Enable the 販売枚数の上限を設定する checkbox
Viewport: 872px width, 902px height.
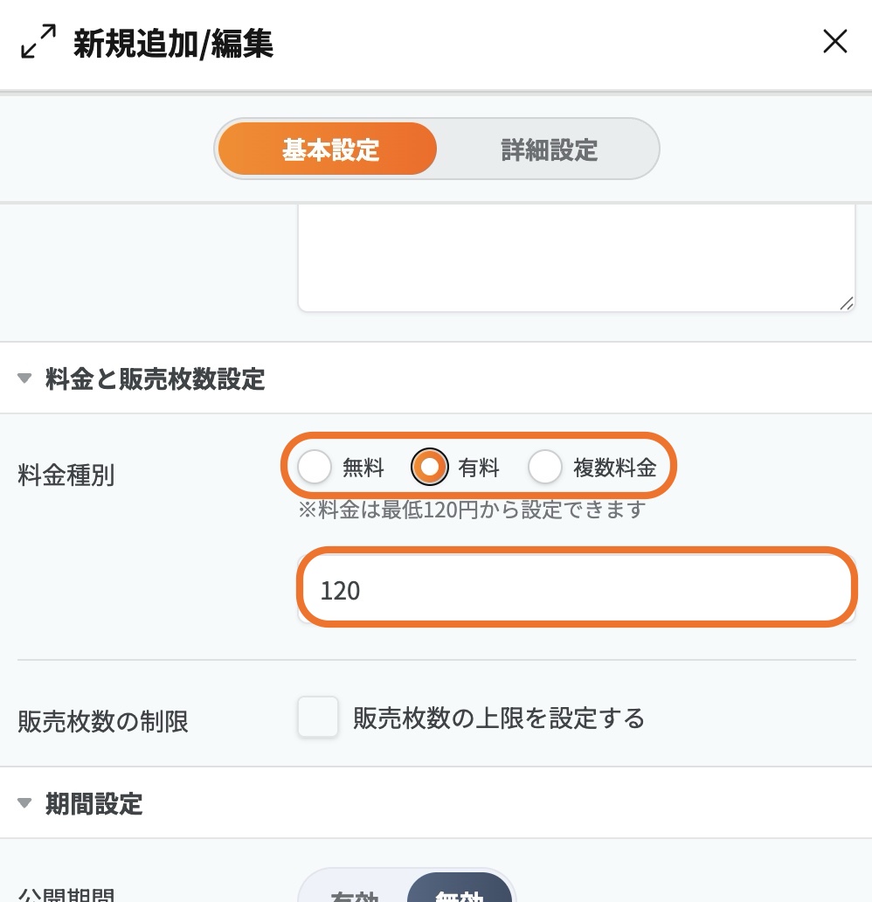coord(318,718)
